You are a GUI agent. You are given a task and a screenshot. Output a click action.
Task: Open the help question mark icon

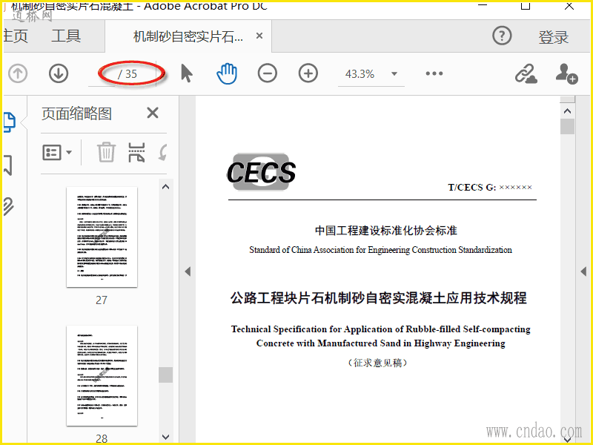(x=502, y=36)
